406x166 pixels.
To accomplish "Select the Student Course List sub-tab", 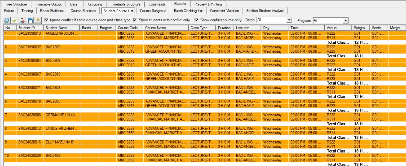I will [118, 11].
